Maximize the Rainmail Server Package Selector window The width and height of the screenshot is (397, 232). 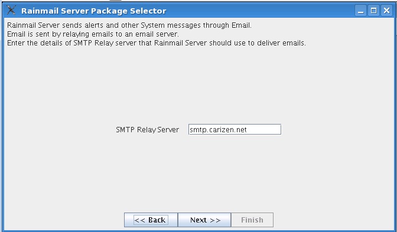click(373, 11)
